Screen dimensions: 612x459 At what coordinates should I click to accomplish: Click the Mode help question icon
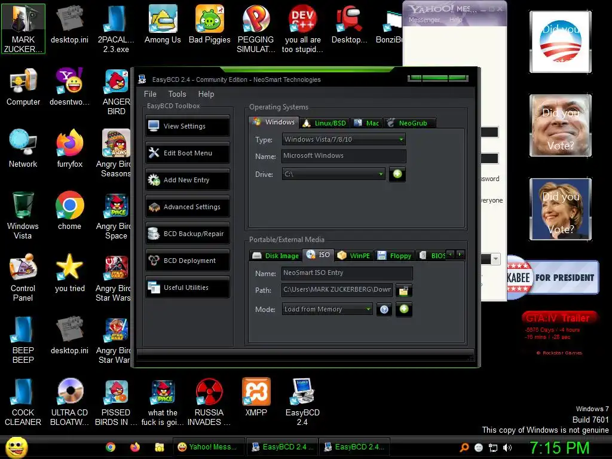pyautogui.click(x=384, y=310)
